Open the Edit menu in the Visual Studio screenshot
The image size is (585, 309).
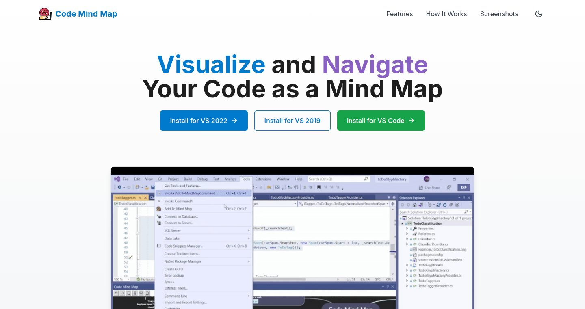(x=137, y=179)
